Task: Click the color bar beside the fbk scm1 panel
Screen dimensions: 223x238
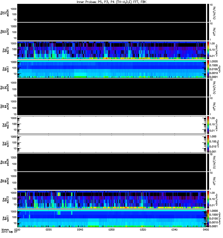Action: pos(208,218)
